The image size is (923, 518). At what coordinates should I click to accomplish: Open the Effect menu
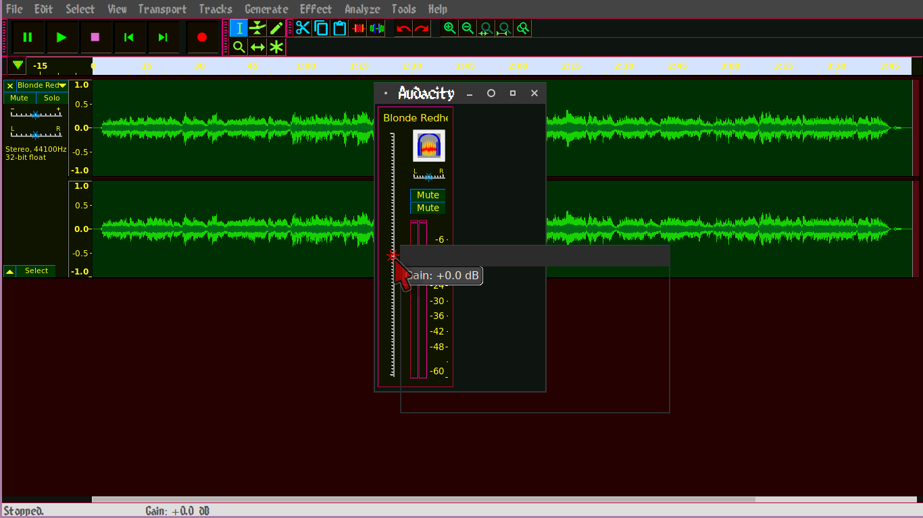pyautogui.click(x=316, y=9)
